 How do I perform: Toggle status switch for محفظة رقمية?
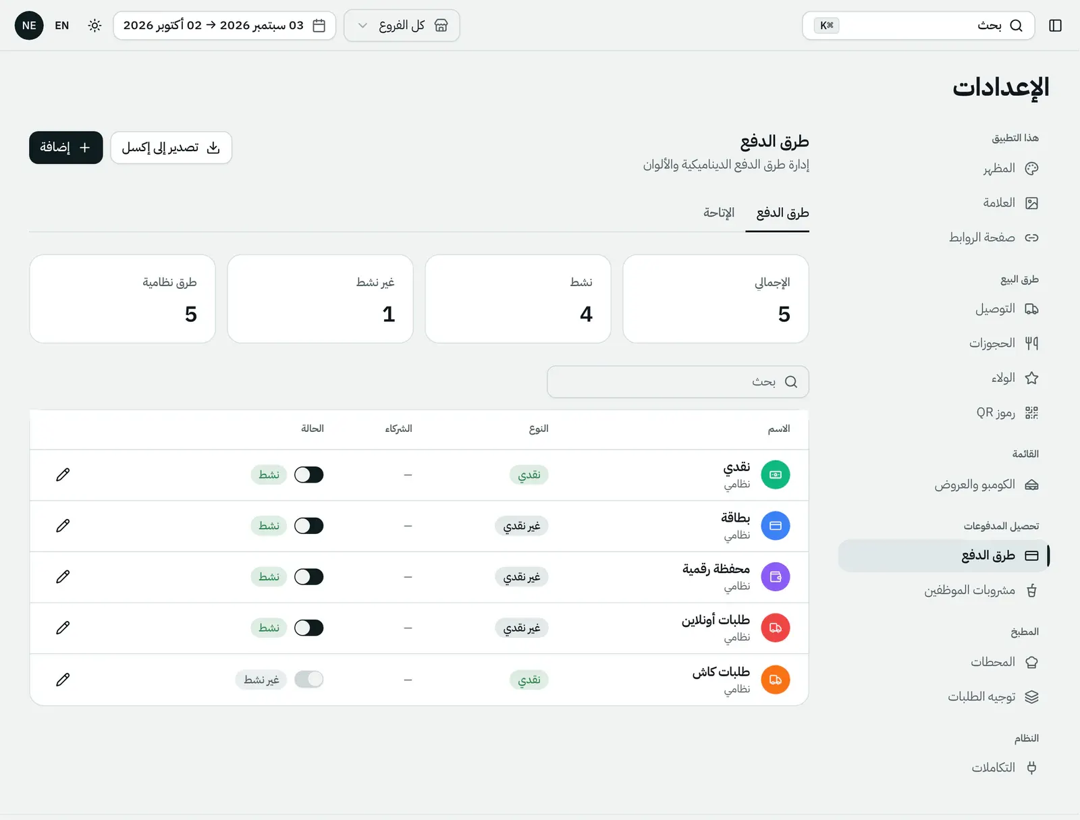tap(309, 577)
